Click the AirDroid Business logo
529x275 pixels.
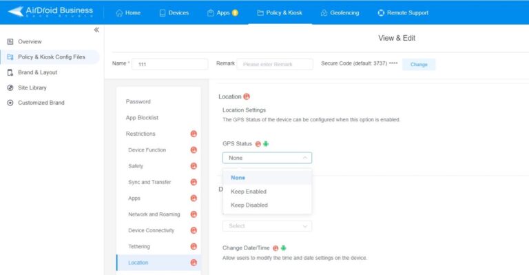tap(50, 12)
